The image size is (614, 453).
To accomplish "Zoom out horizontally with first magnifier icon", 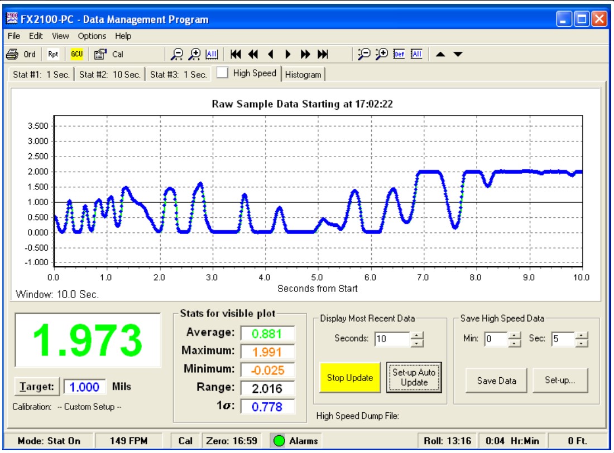I will point(177,54).
